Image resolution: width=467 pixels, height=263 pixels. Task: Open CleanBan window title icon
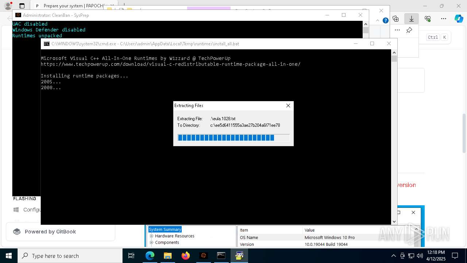tap(18, 15)
